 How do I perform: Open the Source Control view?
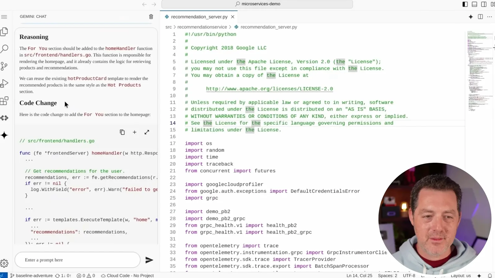coord(4,66)
